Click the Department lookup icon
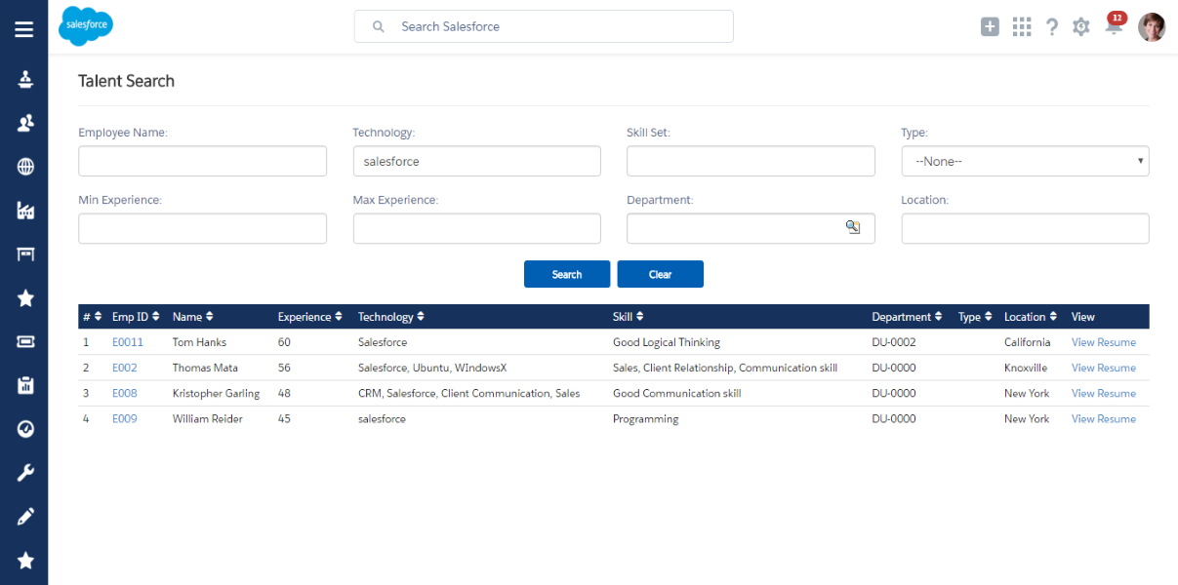 853,227
